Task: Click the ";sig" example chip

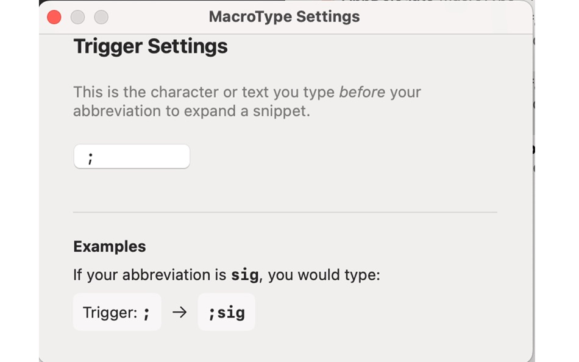Action: pyautogui.click(x=226, y=311)
